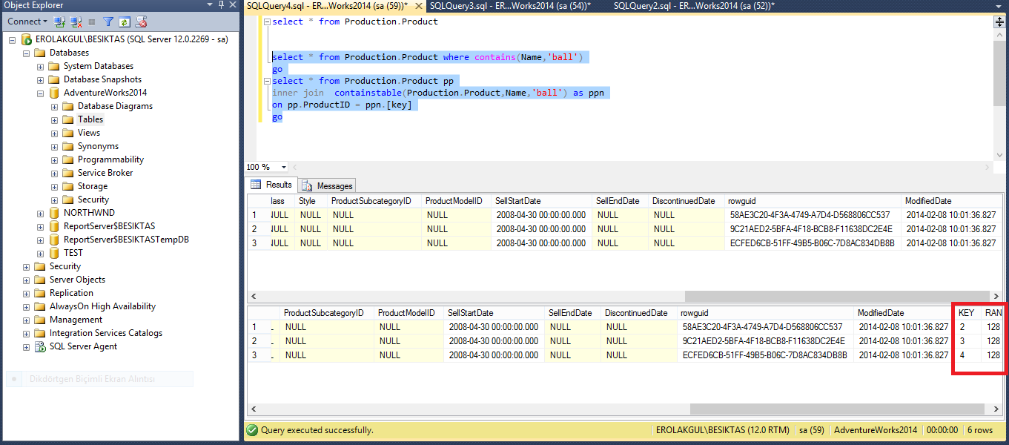Click the Connect Object Explorer icon
This screenshot has height=445, width=1009.
[x=59, y=22]
